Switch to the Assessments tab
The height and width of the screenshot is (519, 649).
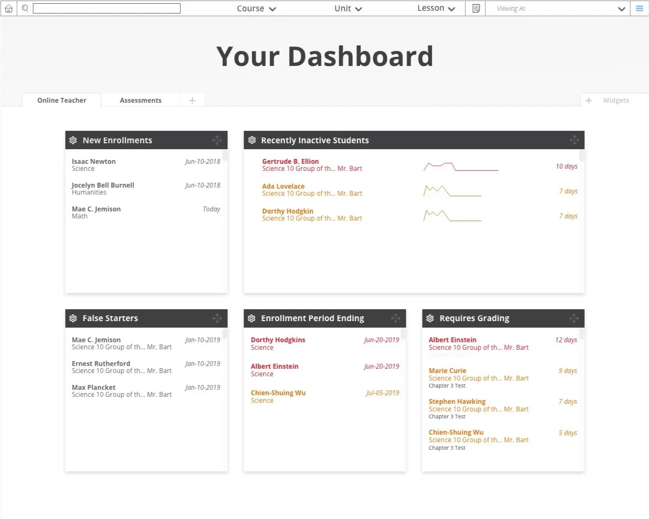[141, 101]
